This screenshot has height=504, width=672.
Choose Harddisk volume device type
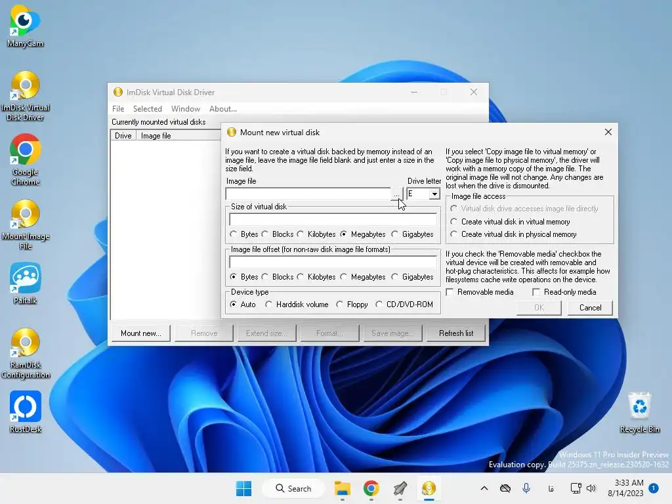tap(297, 304)
